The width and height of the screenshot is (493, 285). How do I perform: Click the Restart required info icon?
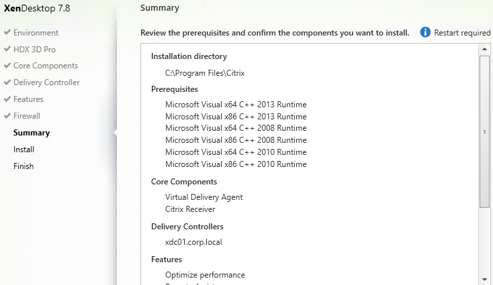click(425, 32)
